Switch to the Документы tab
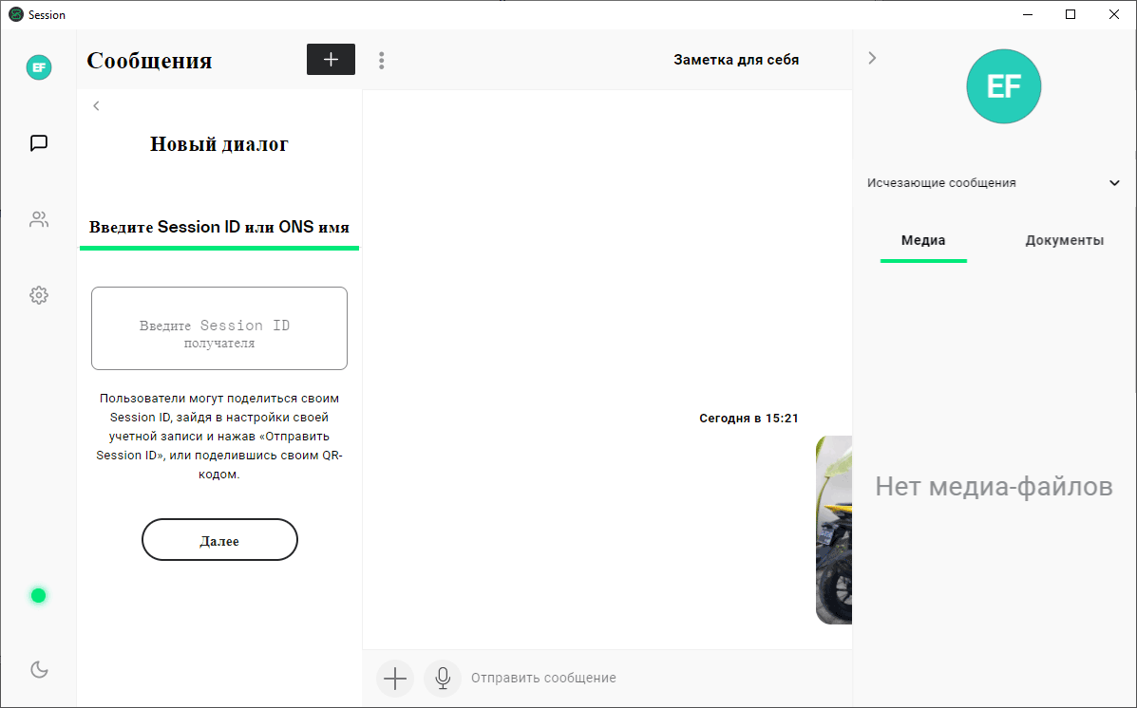This screenshot has width=1137, height=708. click(x=1065, y=241)
